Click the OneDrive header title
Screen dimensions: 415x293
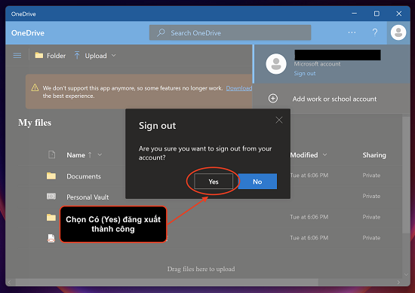pos(28,32)
